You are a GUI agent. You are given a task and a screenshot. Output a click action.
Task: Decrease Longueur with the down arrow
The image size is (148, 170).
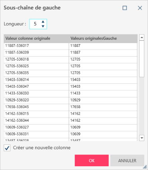tap(43, 26)
